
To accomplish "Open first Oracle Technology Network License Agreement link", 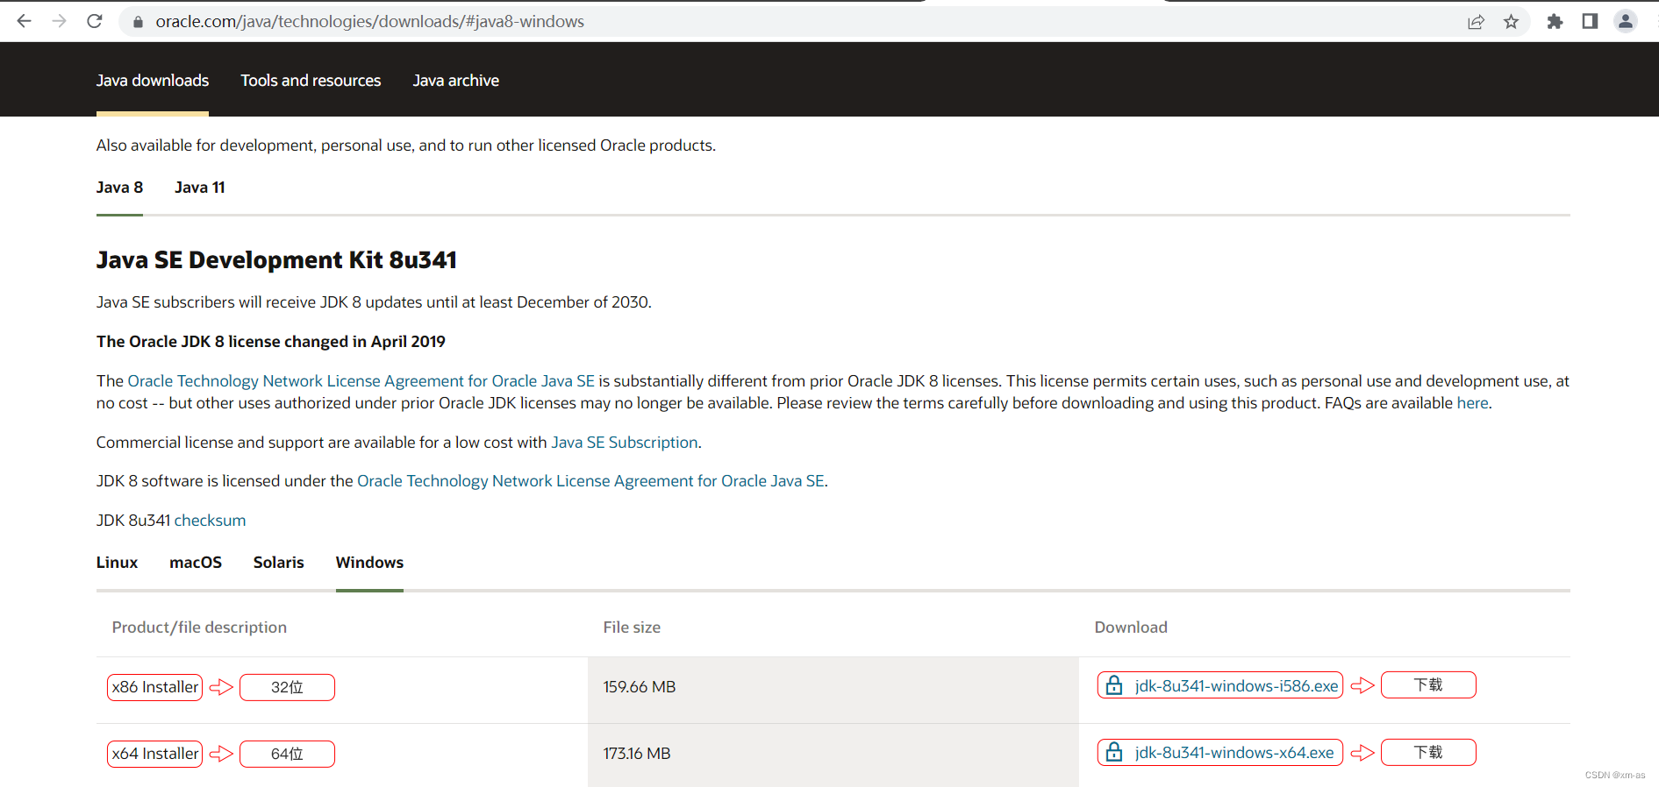I will coord(361,381).
